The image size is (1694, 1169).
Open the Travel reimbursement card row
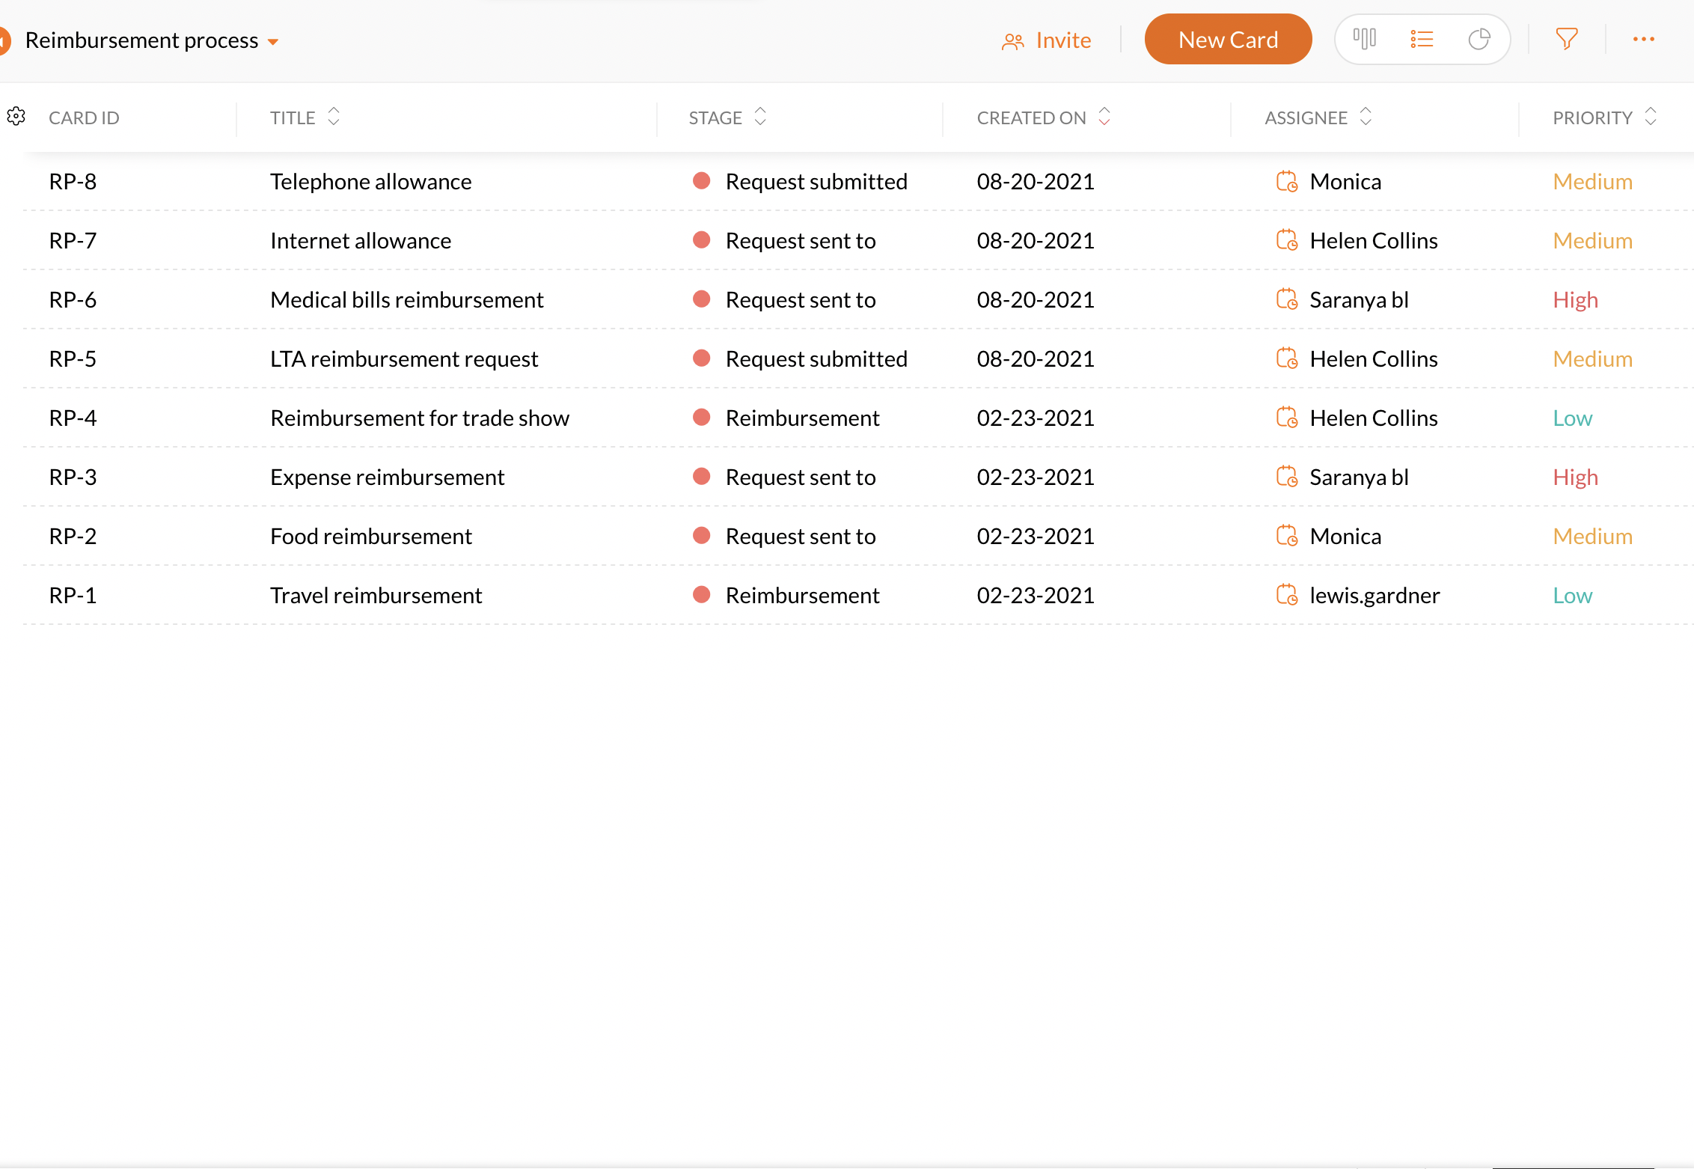click(x=376, y=596)
